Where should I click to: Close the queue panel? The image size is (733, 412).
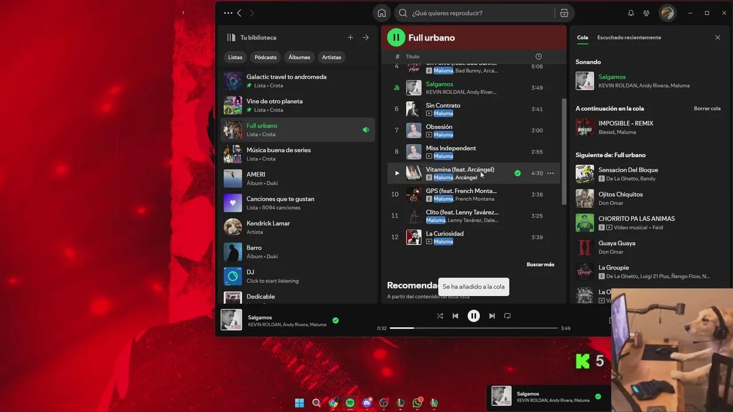point(718,38)
